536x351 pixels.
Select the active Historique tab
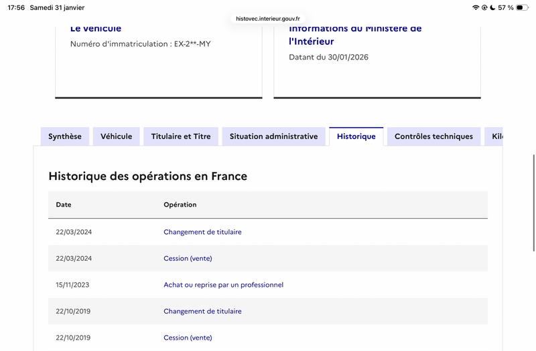click(356, 136)
